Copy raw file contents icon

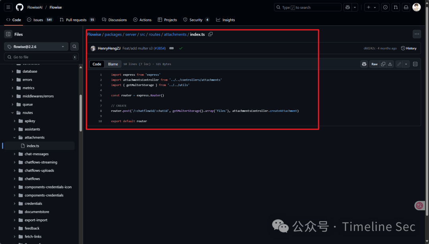[383, 64]
